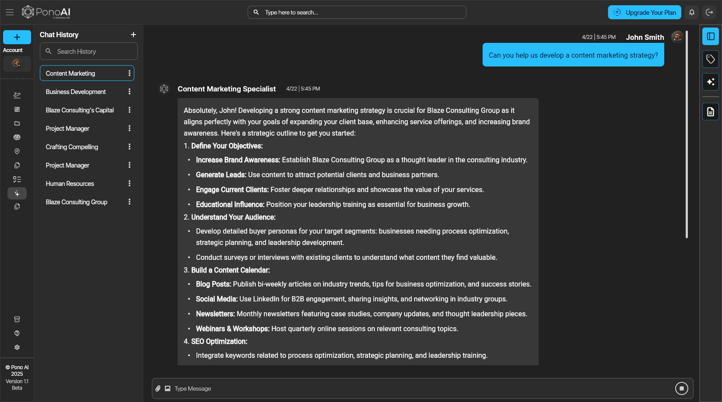Toggle the side panel layout button
This screenshot has height=402, width=722.
pyautogui.click(x=710, y=36)
